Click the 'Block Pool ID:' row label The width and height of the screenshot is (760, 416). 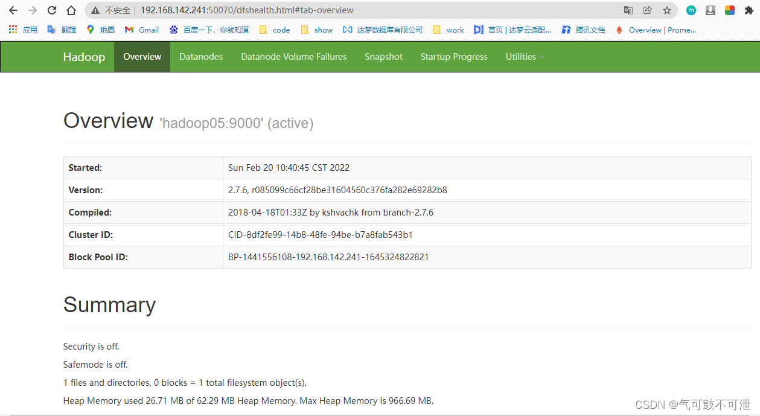pyautogui.click(x=98, y=257)
